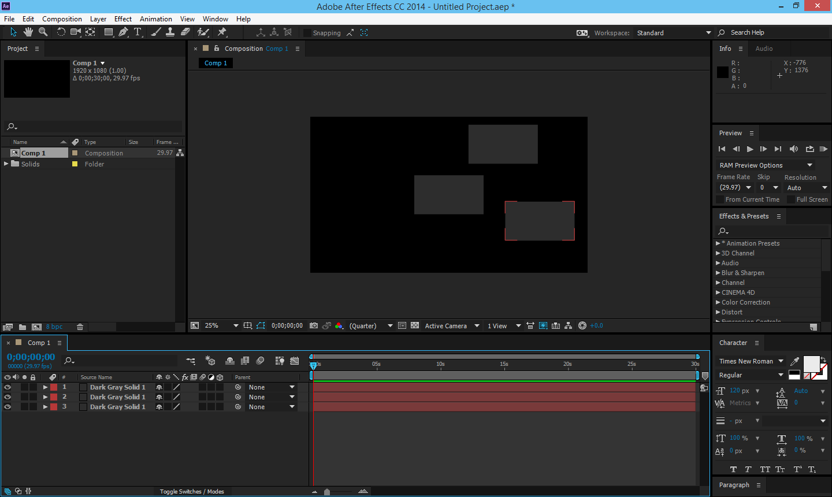Hide layer 1 using its eye icon
This screenshot has width=832, height=497.
[x=8, y=387]
